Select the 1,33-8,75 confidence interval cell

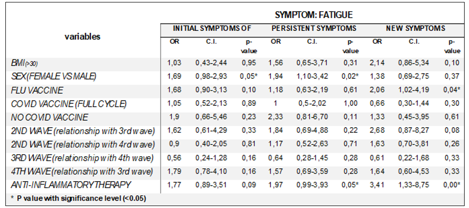[415, 185]
